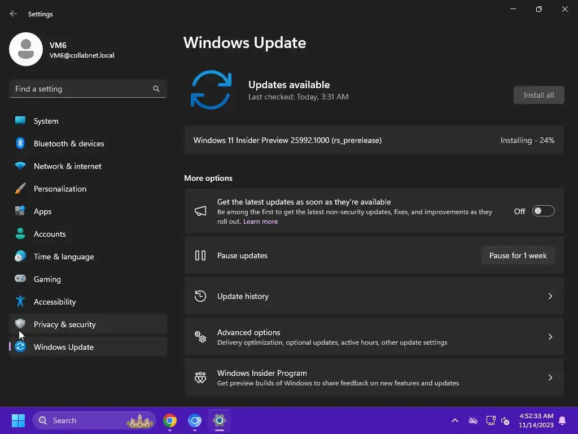Click the Windows Insider Program hearts icon
578x434 pixels.
pyautogui.click(x=200, y=377)
